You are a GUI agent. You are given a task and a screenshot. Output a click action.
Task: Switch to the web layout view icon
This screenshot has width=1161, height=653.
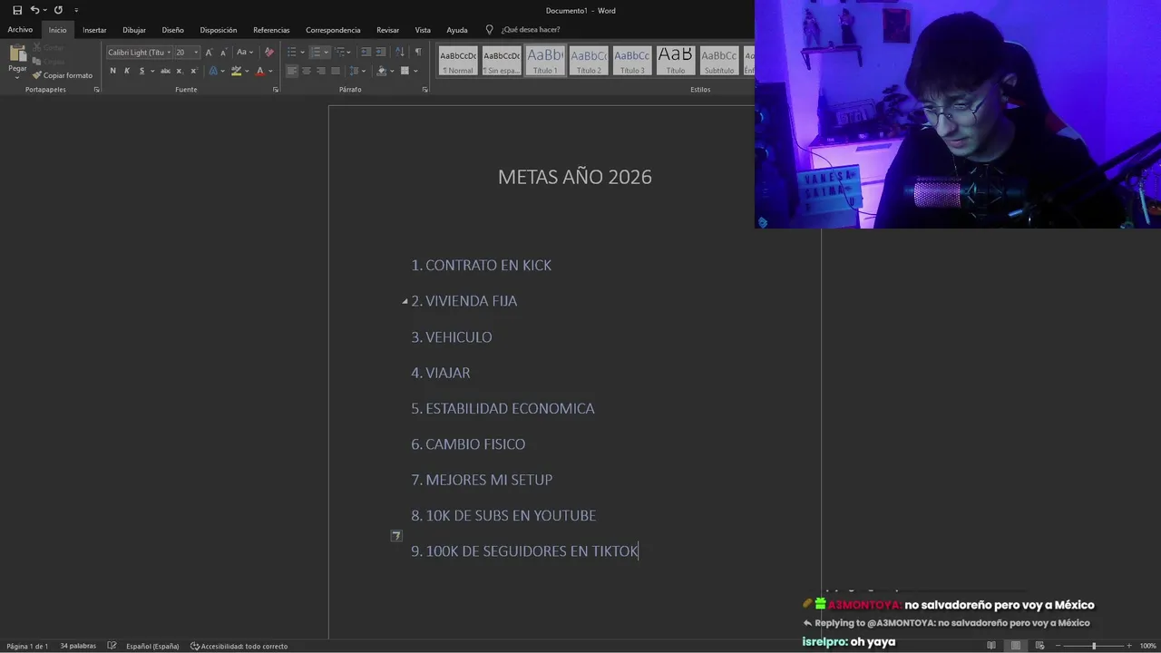tap(1039, 646)
